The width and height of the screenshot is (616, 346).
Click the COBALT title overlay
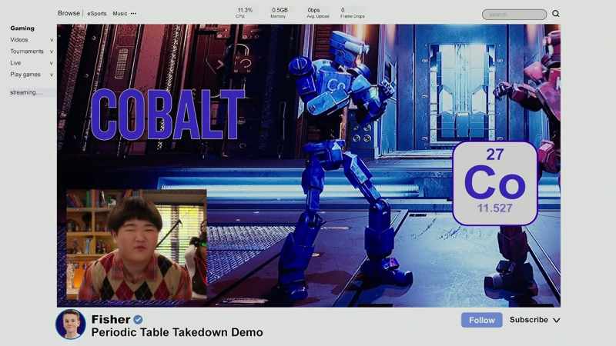(168, 114)
